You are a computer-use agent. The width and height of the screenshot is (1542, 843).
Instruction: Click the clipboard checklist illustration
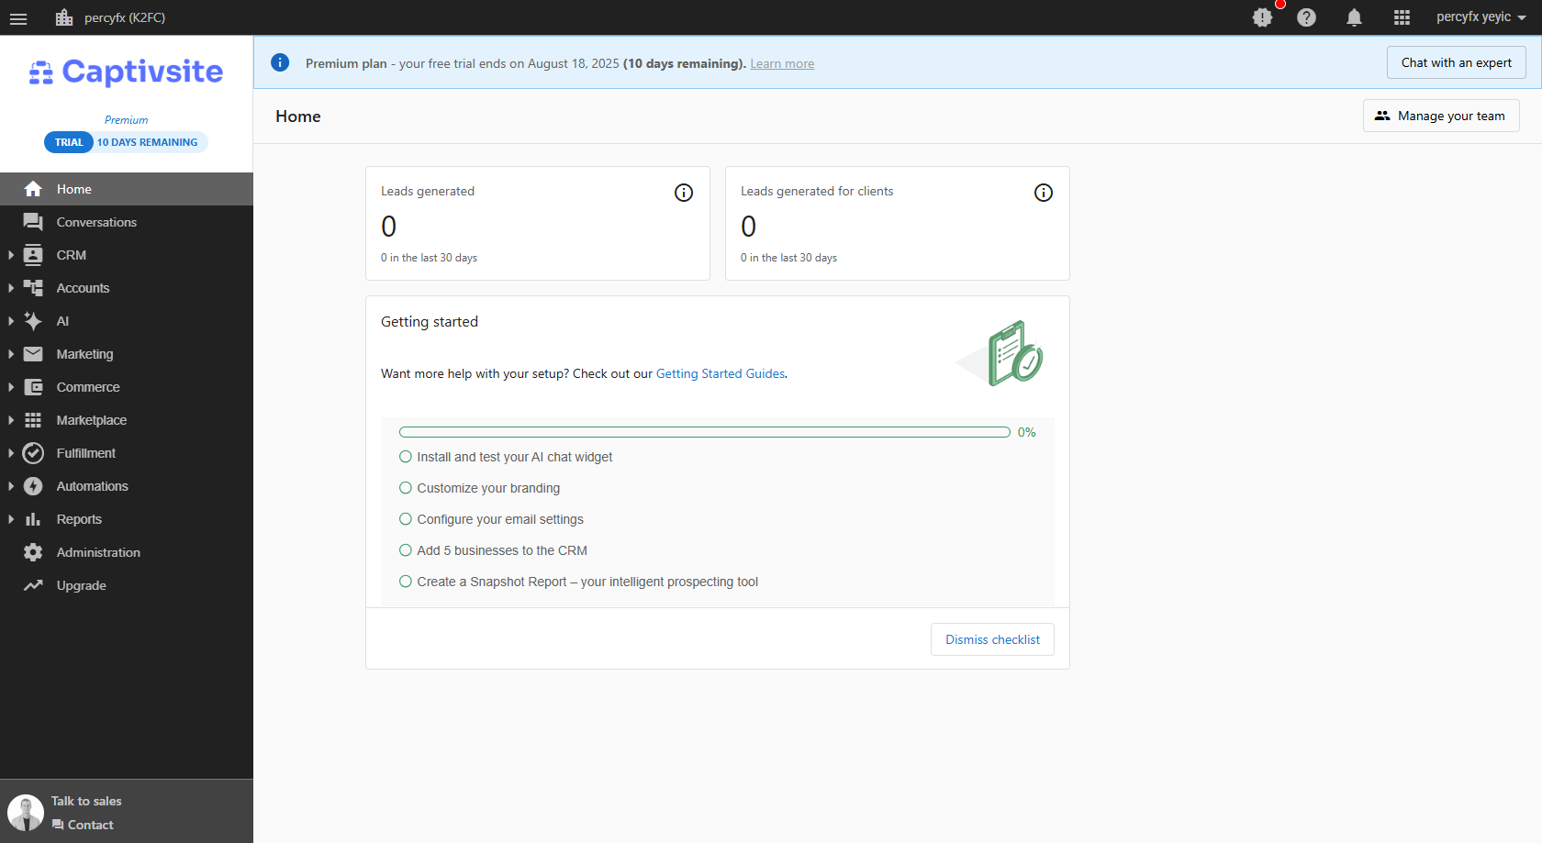pyautogui.click(x=1000, y=353)
